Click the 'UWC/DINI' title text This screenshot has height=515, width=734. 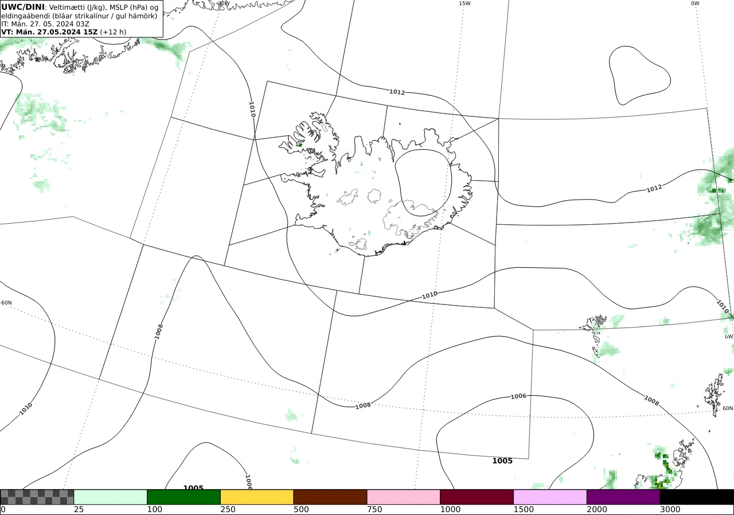tap(22, 7)
